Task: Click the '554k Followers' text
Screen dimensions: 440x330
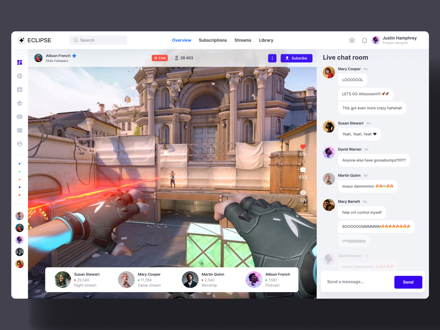Action: coord(57,61)
